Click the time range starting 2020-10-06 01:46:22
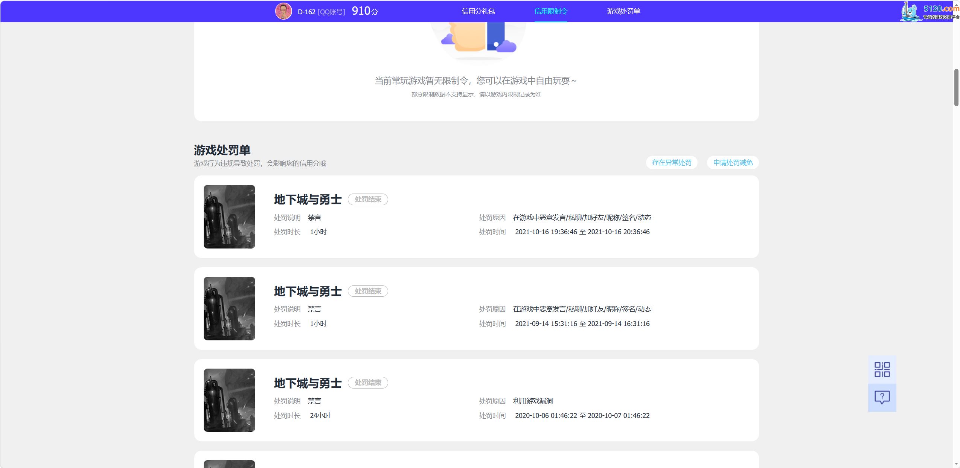The width and height of the screenshot is (960, 468). click(x=582, y=416)
